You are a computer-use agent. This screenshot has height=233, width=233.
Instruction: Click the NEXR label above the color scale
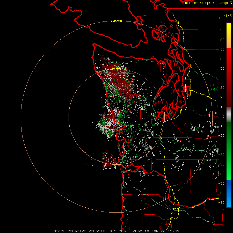tap(228, 16)
